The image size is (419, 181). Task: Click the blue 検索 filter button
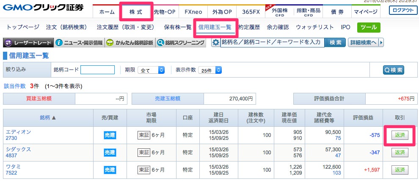[394, 70]
